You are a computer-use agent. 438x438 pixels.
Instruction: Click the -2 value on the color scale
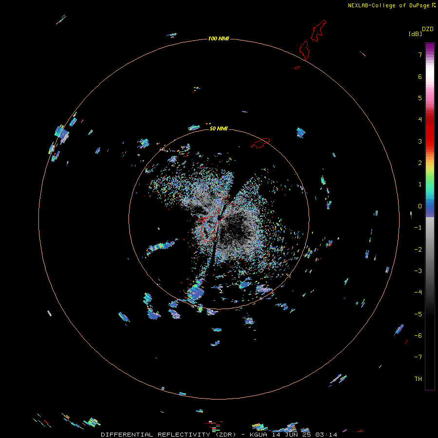(418, 250)
